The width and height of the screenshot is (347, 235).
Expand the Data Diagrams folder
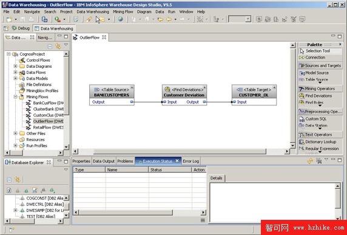15,66
